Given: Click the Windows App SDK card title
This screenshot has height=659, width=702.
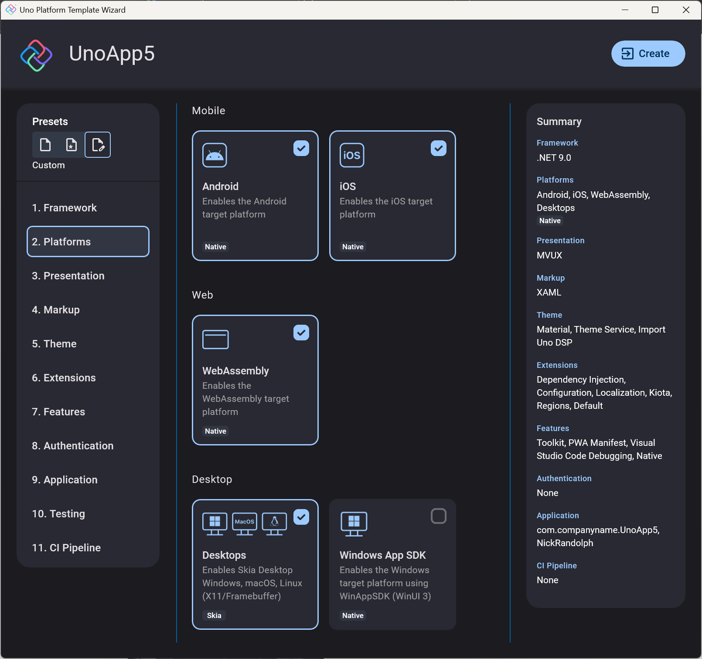Looking at the screenshot, I should (x=382, y=555).
